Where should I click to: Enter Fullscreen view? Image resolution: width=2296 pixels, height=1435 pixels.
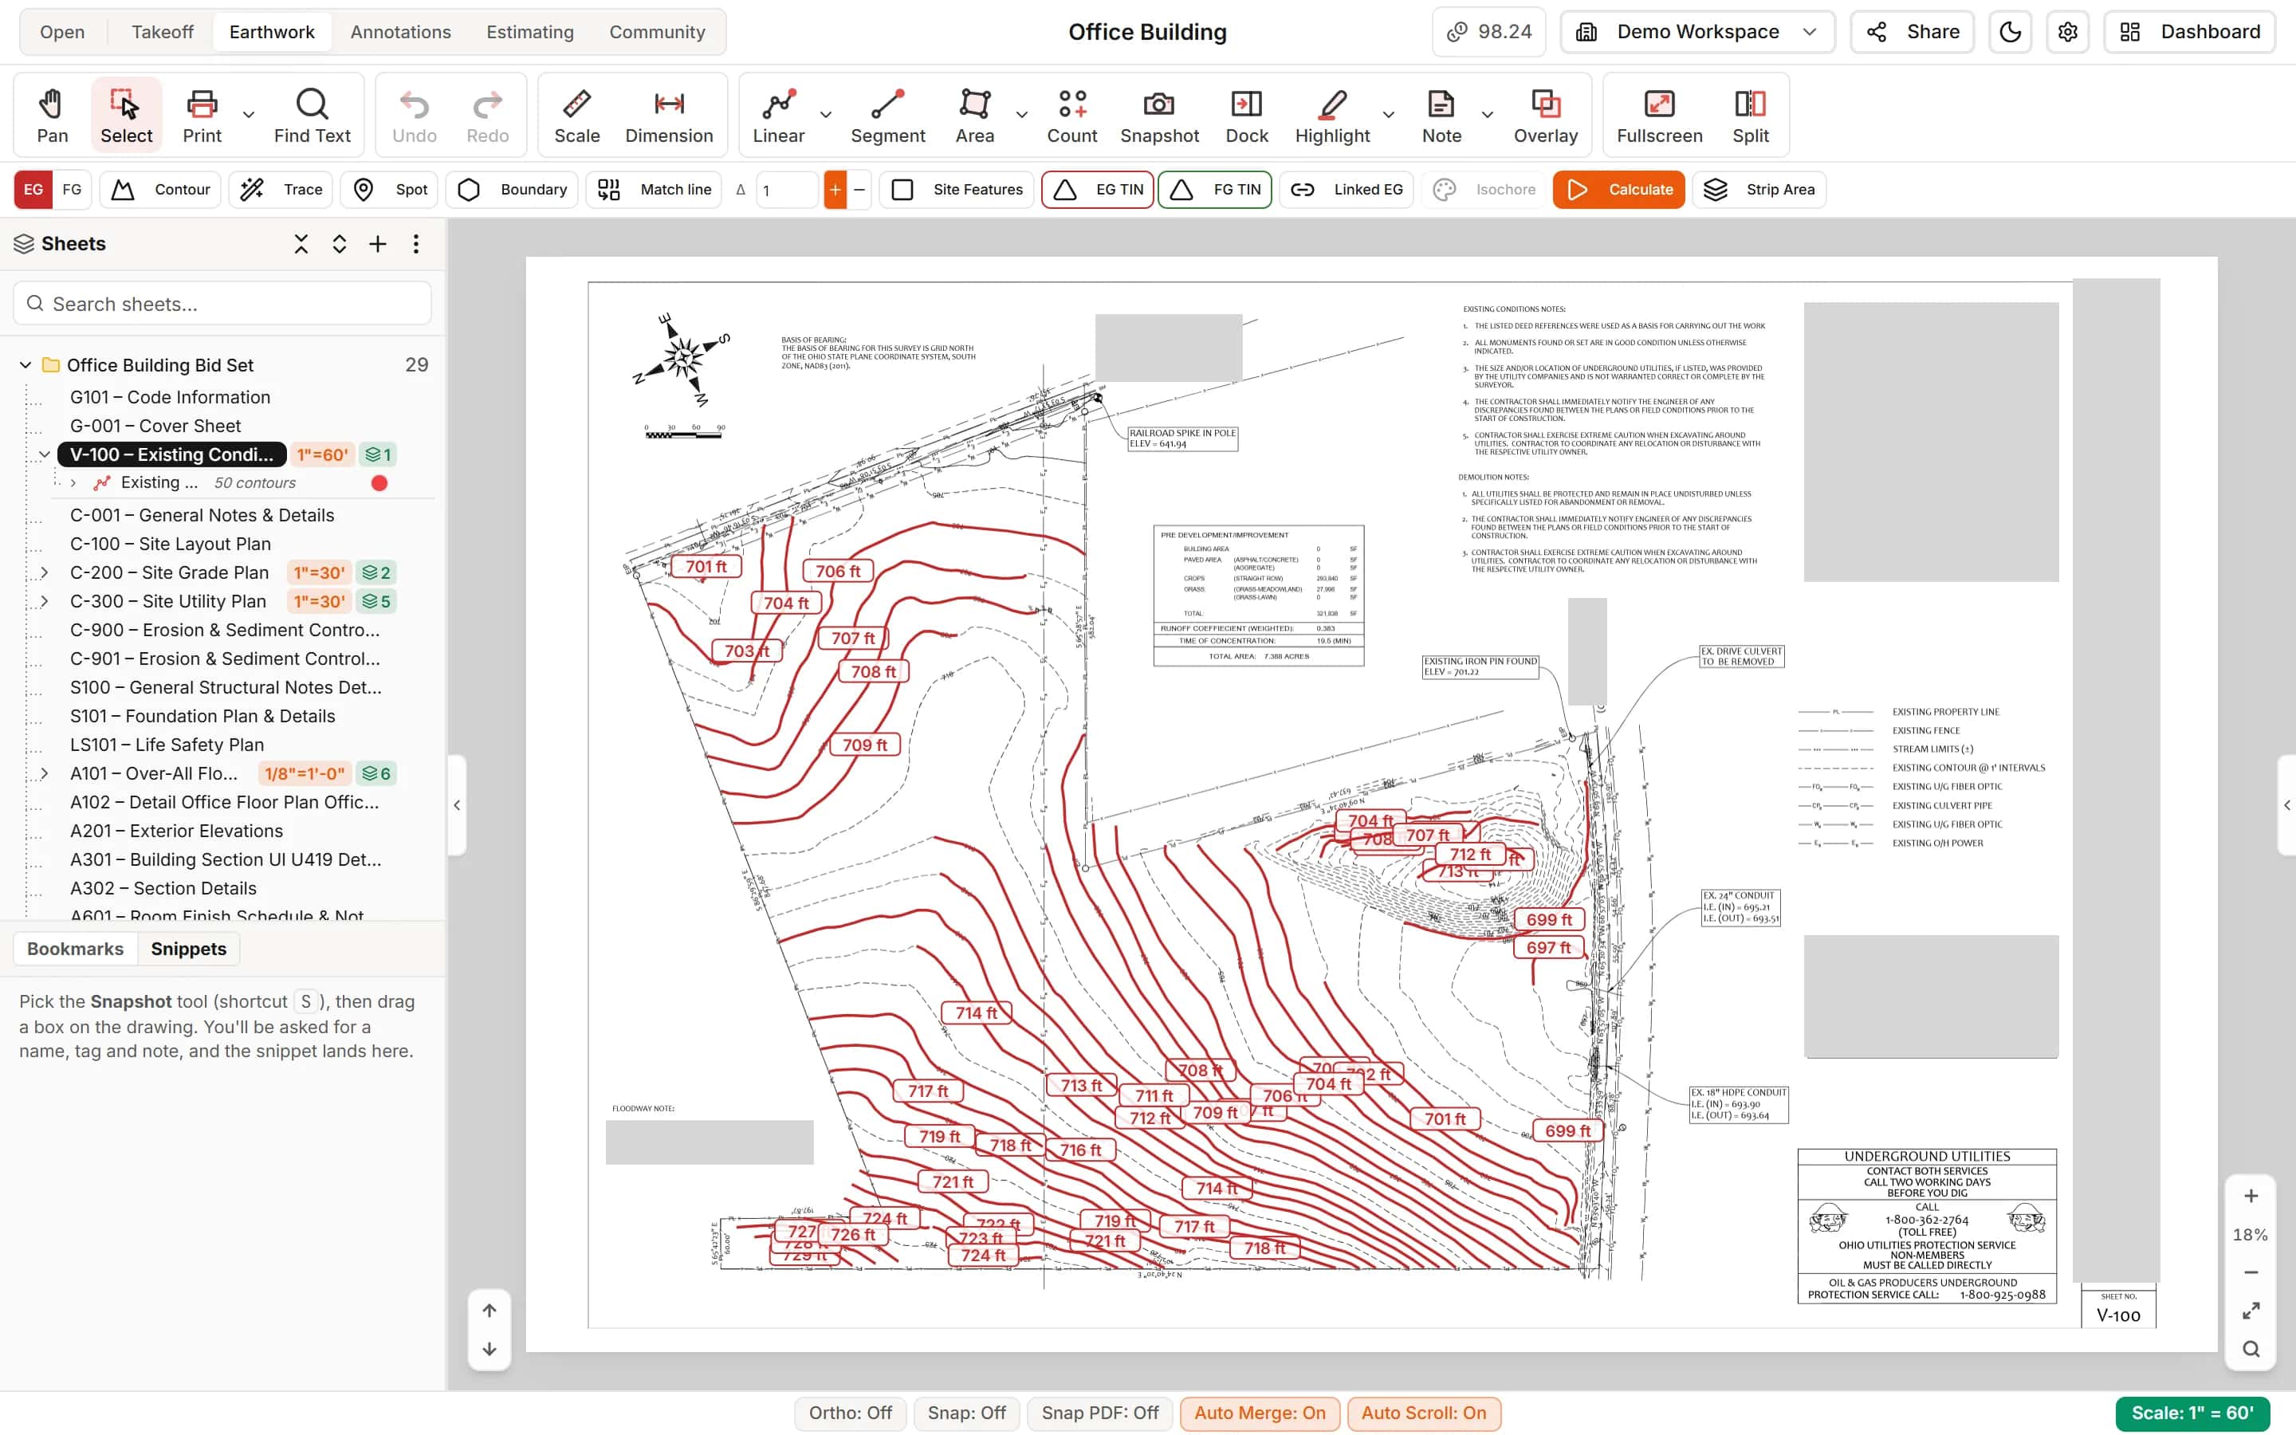point(1659,116)
